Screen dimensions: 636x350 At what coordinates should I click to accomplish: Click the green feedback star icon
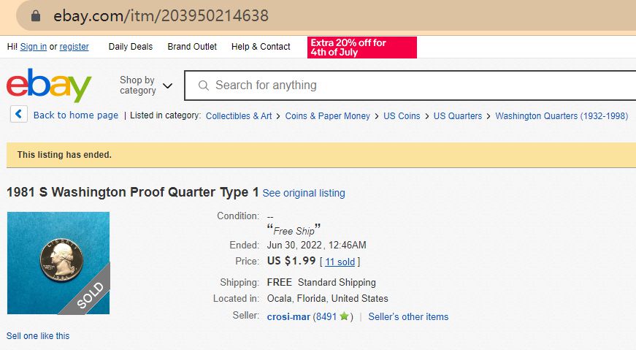344,316
